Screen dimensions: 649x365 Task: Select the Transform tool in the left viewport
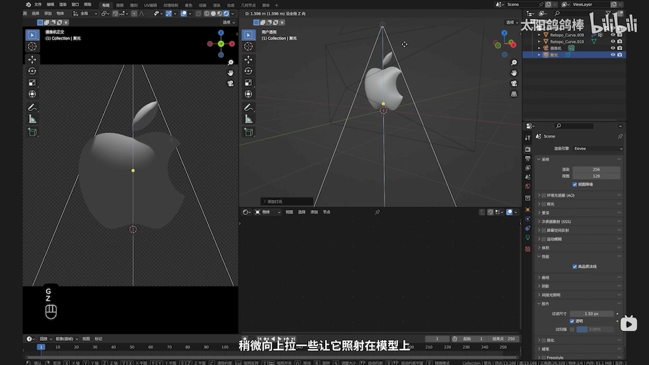32,94
